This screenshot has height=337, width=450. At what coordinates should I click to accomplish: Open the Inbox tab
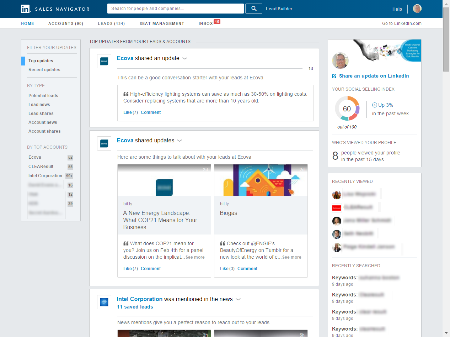[206, 23]
